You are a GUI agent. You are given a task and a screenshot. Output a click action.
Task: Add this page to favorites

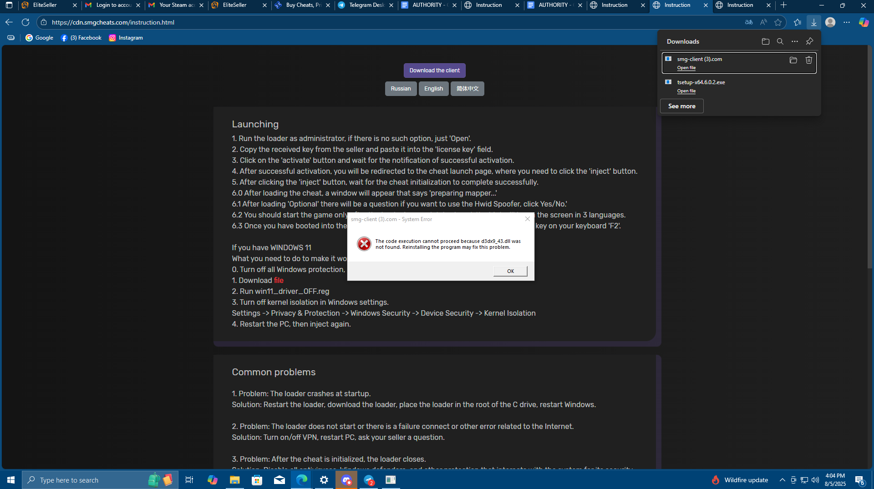tap(778, 22)
